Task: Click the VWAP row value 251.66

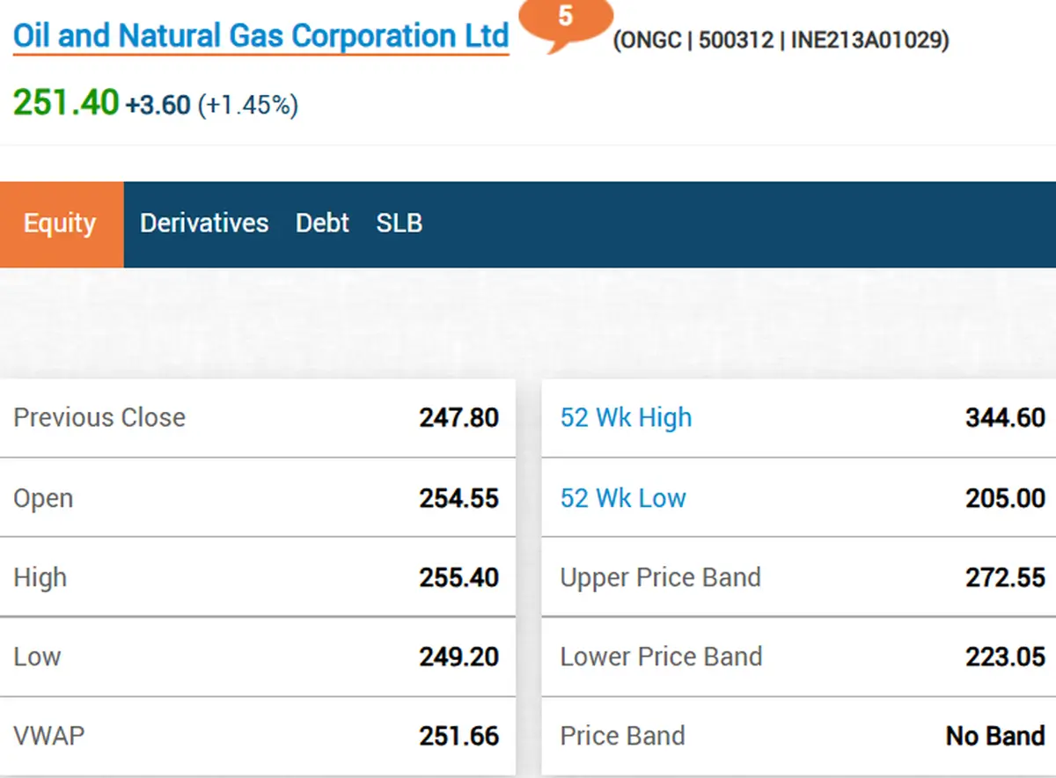Action: [x=458, y=736]
